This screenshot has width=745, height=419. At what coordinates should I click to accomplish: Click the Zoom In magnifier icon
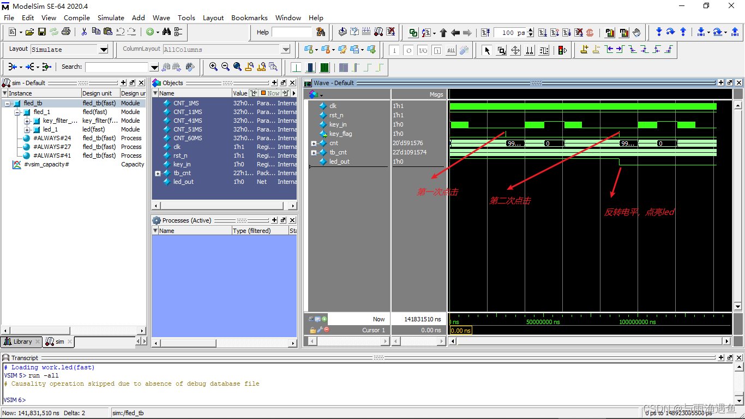tap(213, 67)
